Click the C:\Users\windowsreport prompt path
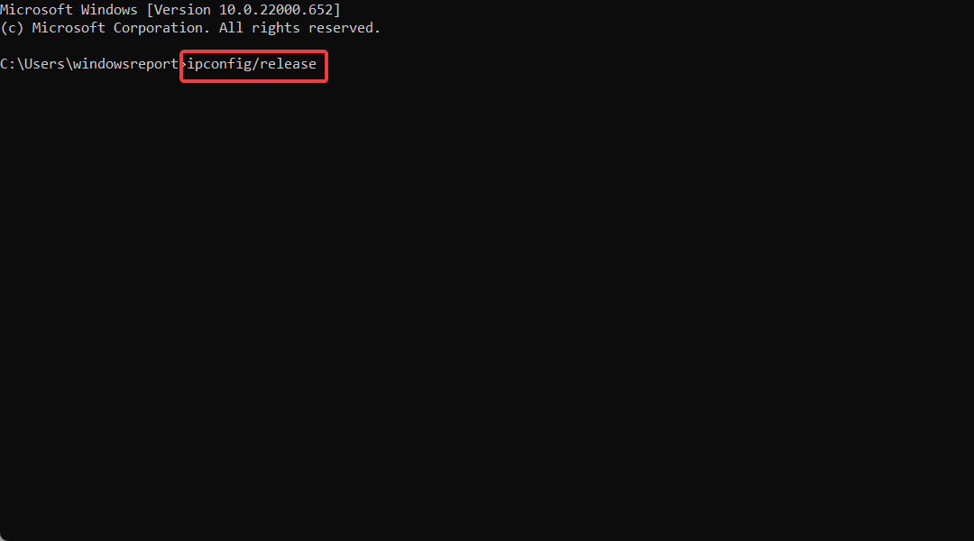This screenshot has width=974, height=541. (89, 65)
